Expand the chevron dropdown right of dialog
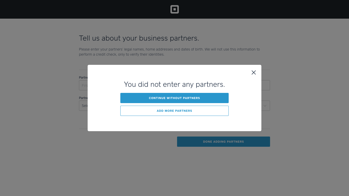 (x=265, y=106)
